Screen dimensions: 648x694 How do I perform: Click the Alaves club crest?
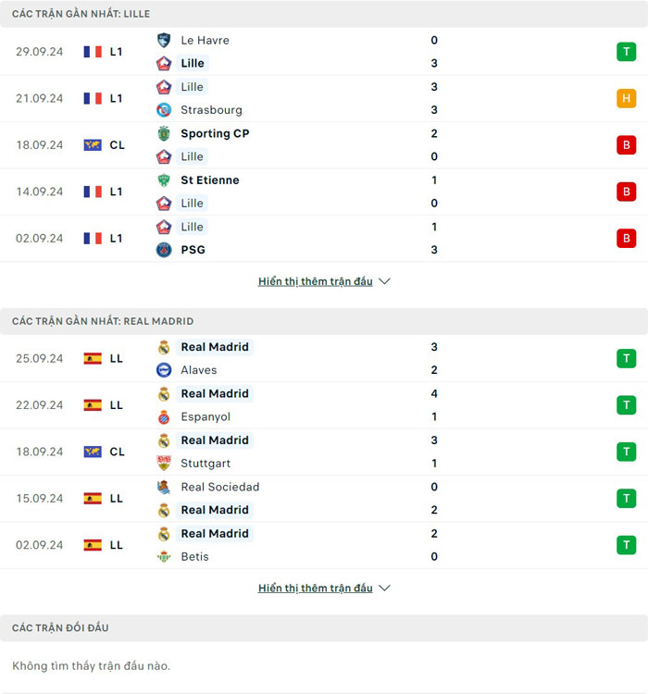click(164, 370)
